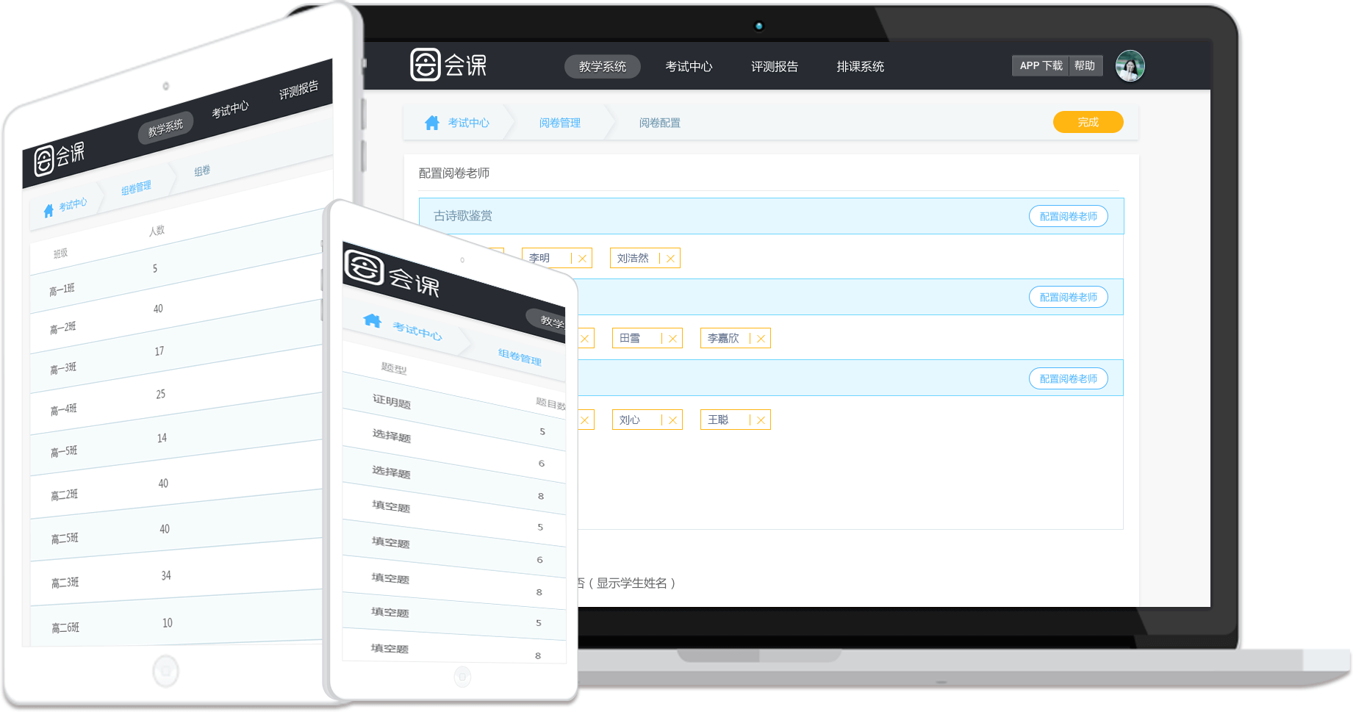This screenshot has height=712, width=1353.
Task: Click 配置阅卷老师 button for the section with 王聪
Action: (1069, 378)
